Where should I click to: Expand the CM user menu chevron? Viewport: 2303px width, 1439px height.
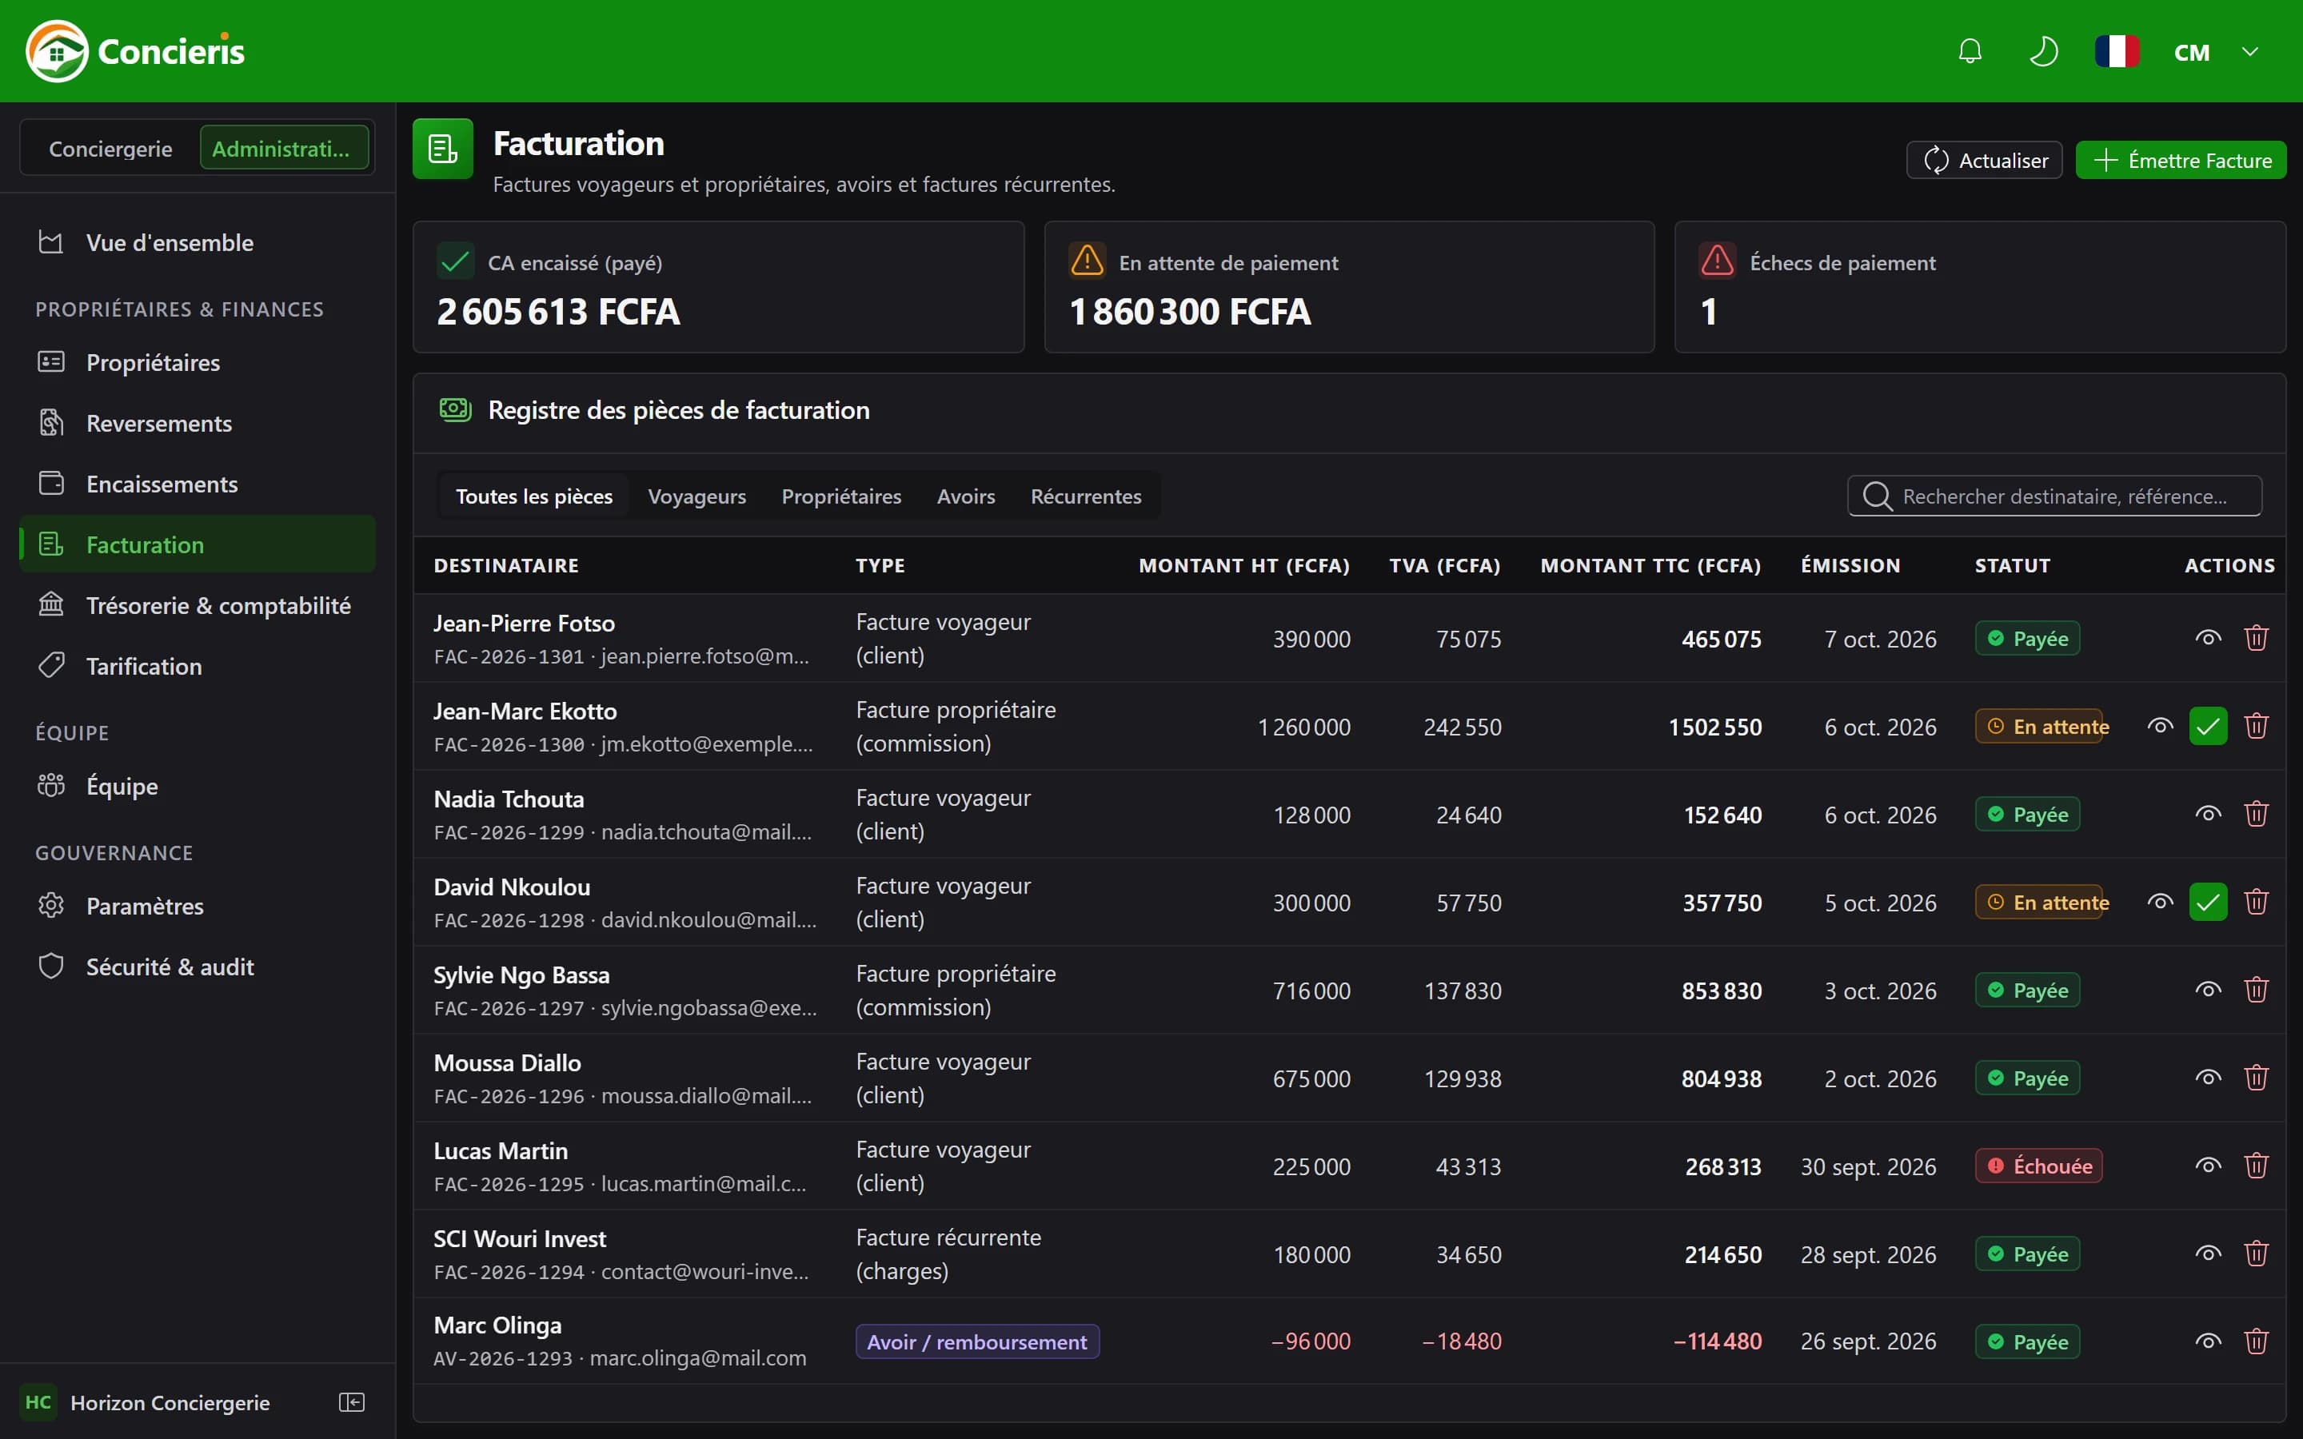point(2249,51)
